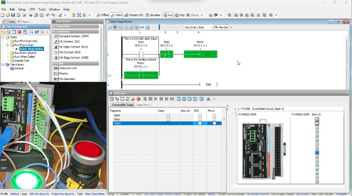Viewport: 352px width, 196px height.
Task: Enable the Start tag Force checkbox
Action: (x=214, y=116)
